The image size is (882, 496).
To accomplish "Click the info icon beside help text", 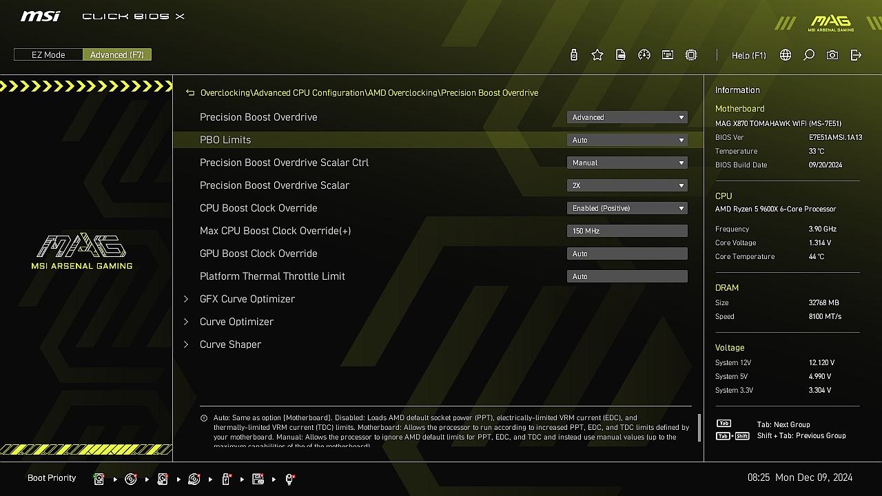I will 204,418.
